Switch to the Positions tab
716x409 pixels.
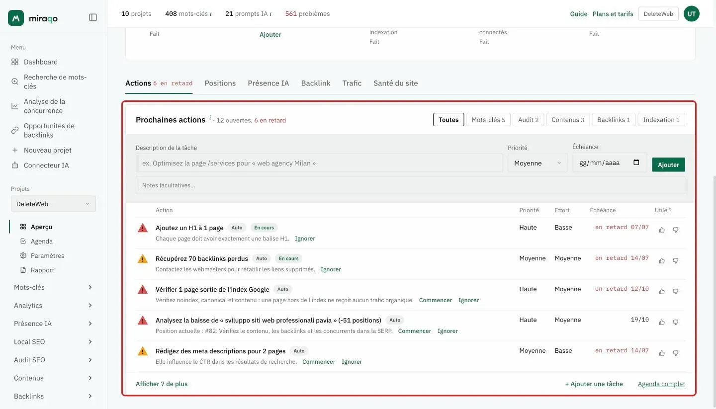pyautogui.click(x=220, y=83)
